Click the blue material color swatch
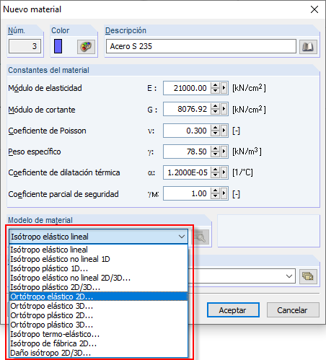Viewport: 326px width, 360px height. click(x=58, y=46)
